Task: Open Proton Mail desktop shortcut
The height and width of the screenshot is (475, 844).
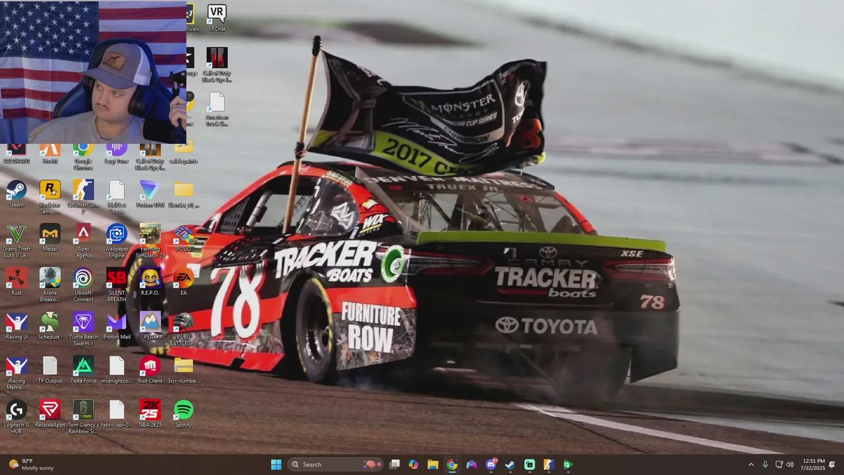Action: pos(117,326)
